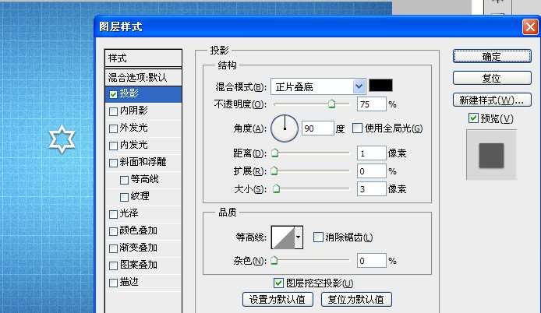Select the 样式 list header
This screenshot has width=541, height=313.
143,58
